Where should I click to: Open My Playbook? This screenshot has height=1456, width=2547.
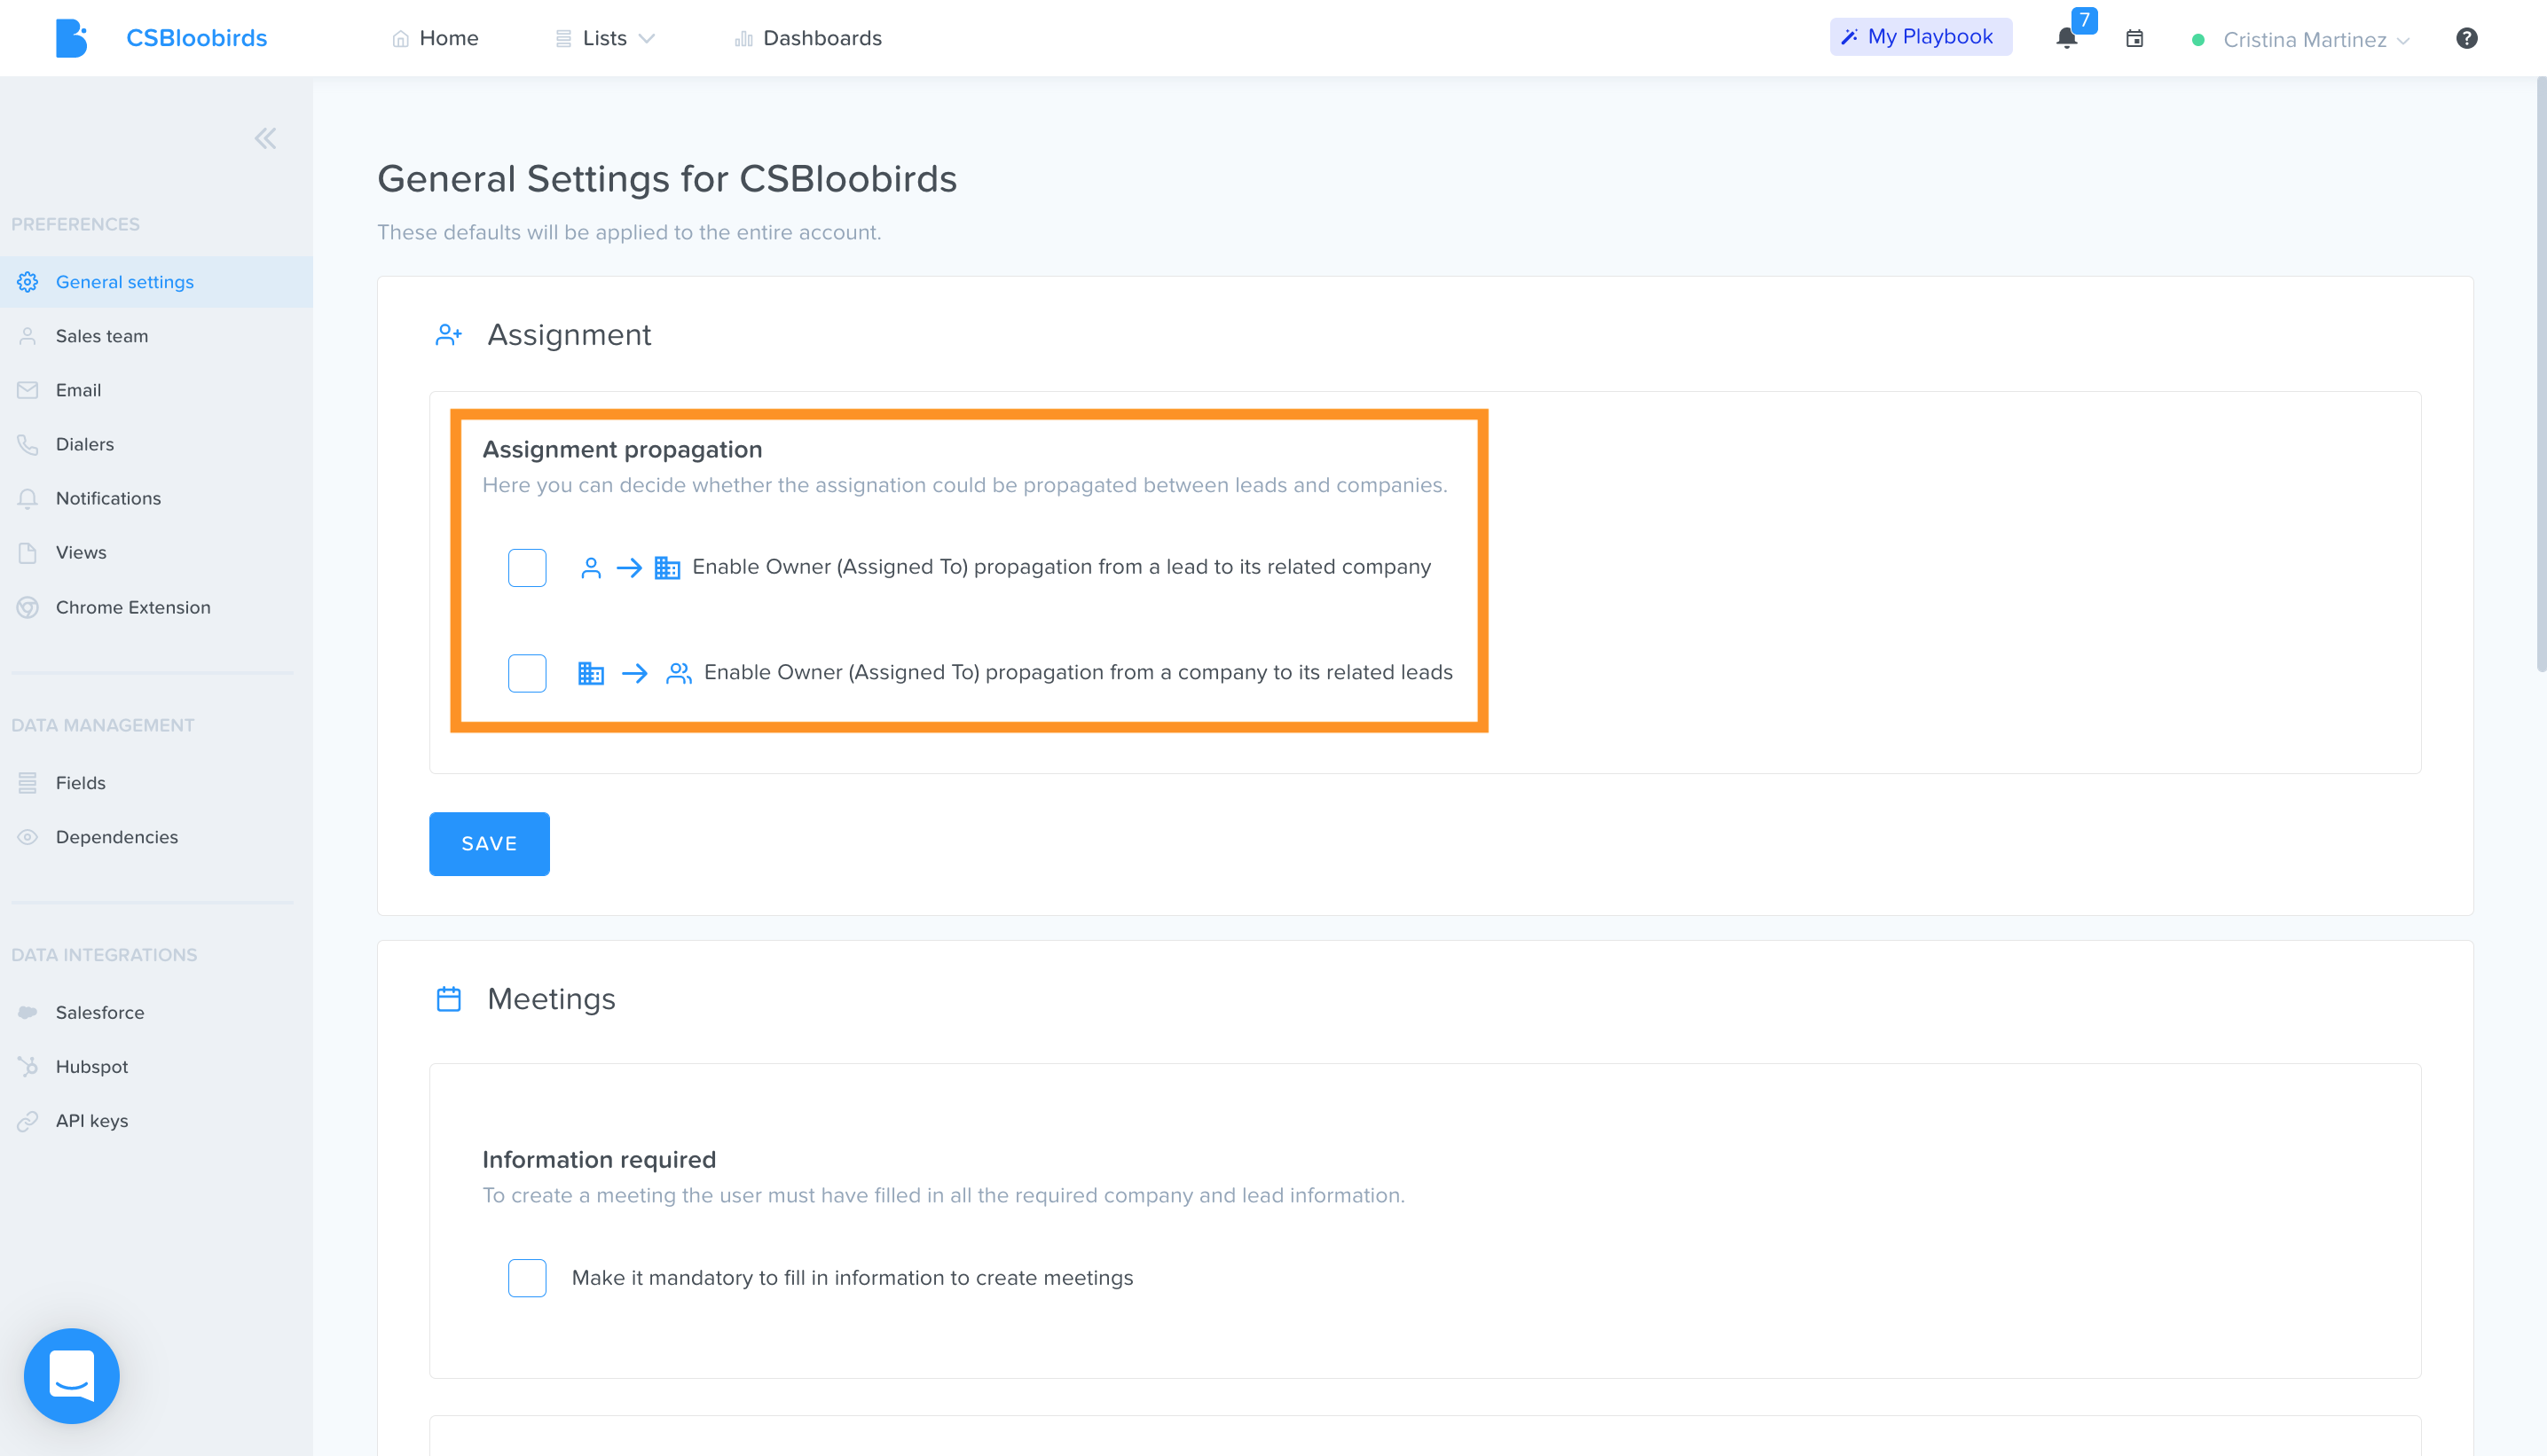pyautogui.click(x=1921, y=37)
